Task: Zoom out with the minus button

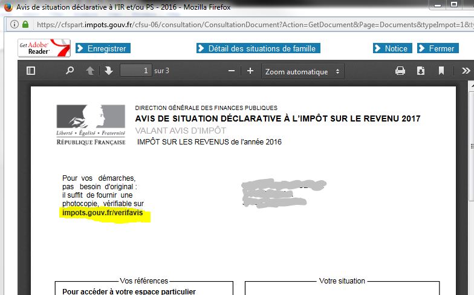Action: (x=232, y=71)
